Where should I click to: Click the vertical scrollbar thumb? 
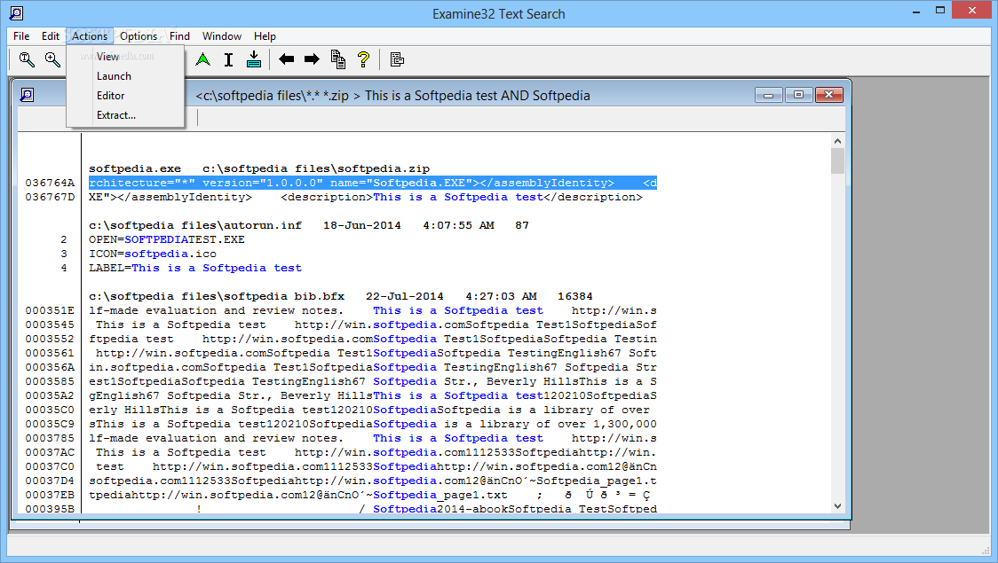837,160
